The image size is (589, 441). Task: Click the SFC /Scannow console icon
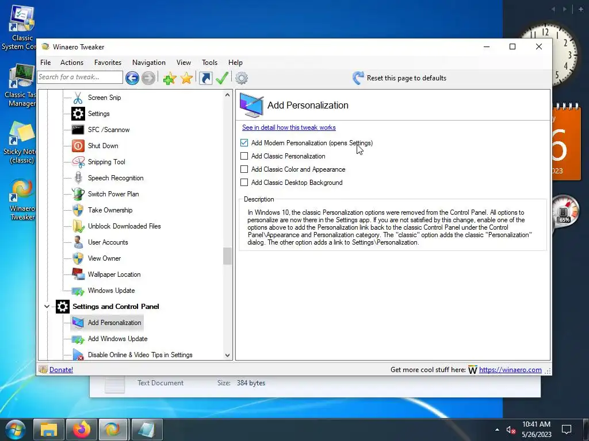(x=78, y=130)
